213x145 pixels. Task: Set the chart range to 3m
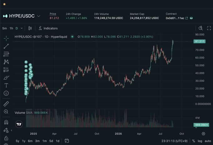tap(37, 141)
